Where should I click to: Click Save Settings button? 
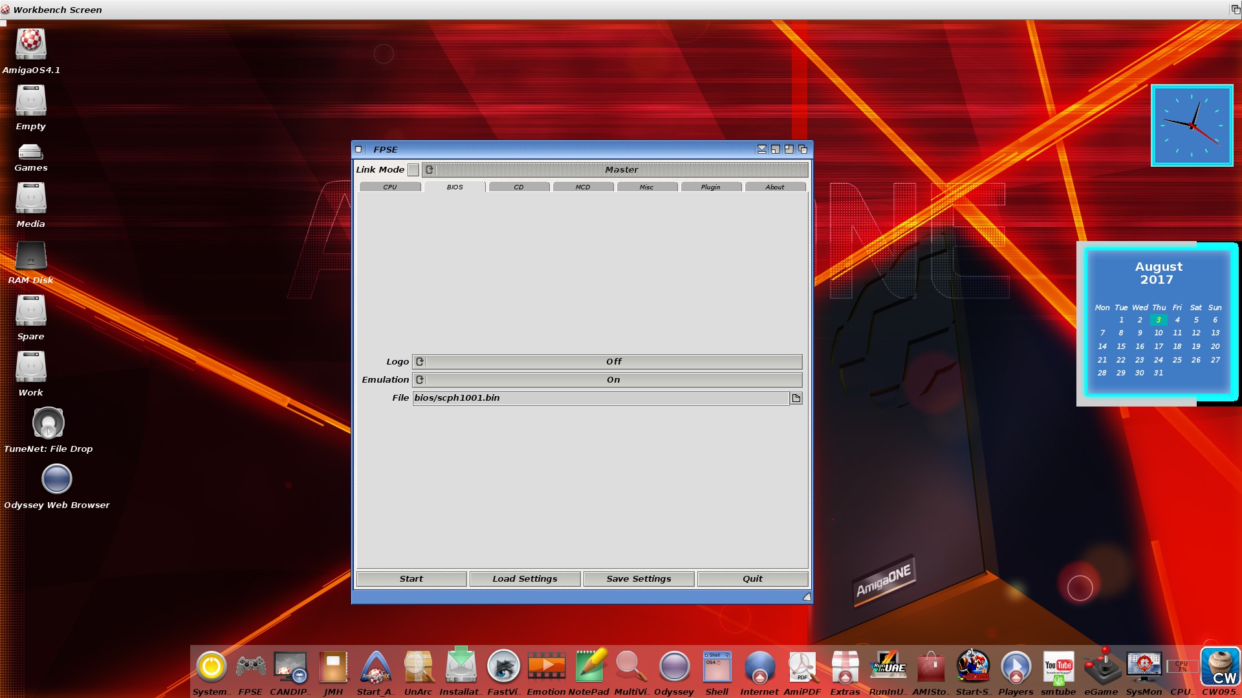(639, 578)
